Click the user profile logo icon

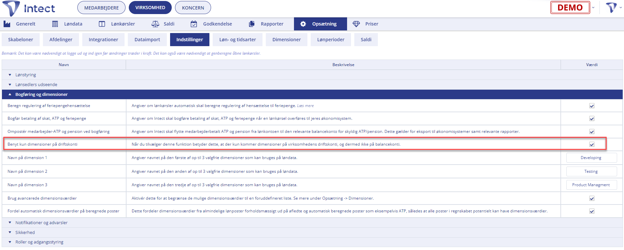(611, 8)
